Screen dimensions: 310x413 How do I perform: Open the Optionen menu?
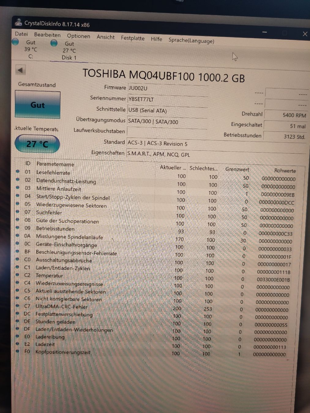pyautogui.click(x=79, y=36)
